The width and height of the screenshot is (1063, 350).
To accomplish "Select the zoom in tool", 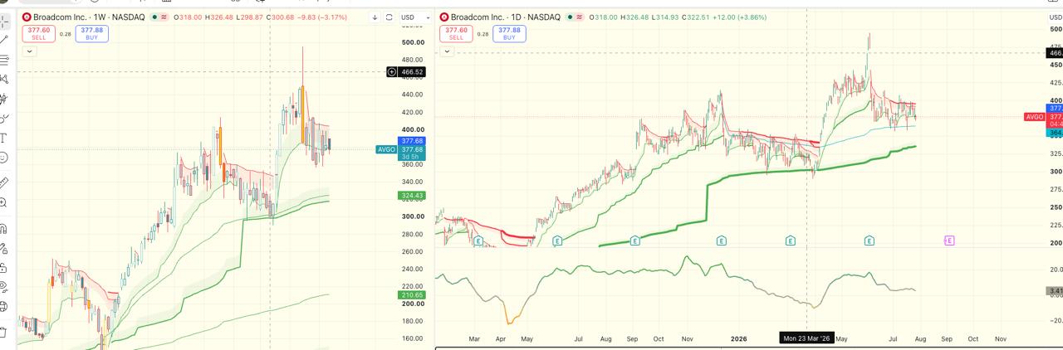I will tap(4, 202).
